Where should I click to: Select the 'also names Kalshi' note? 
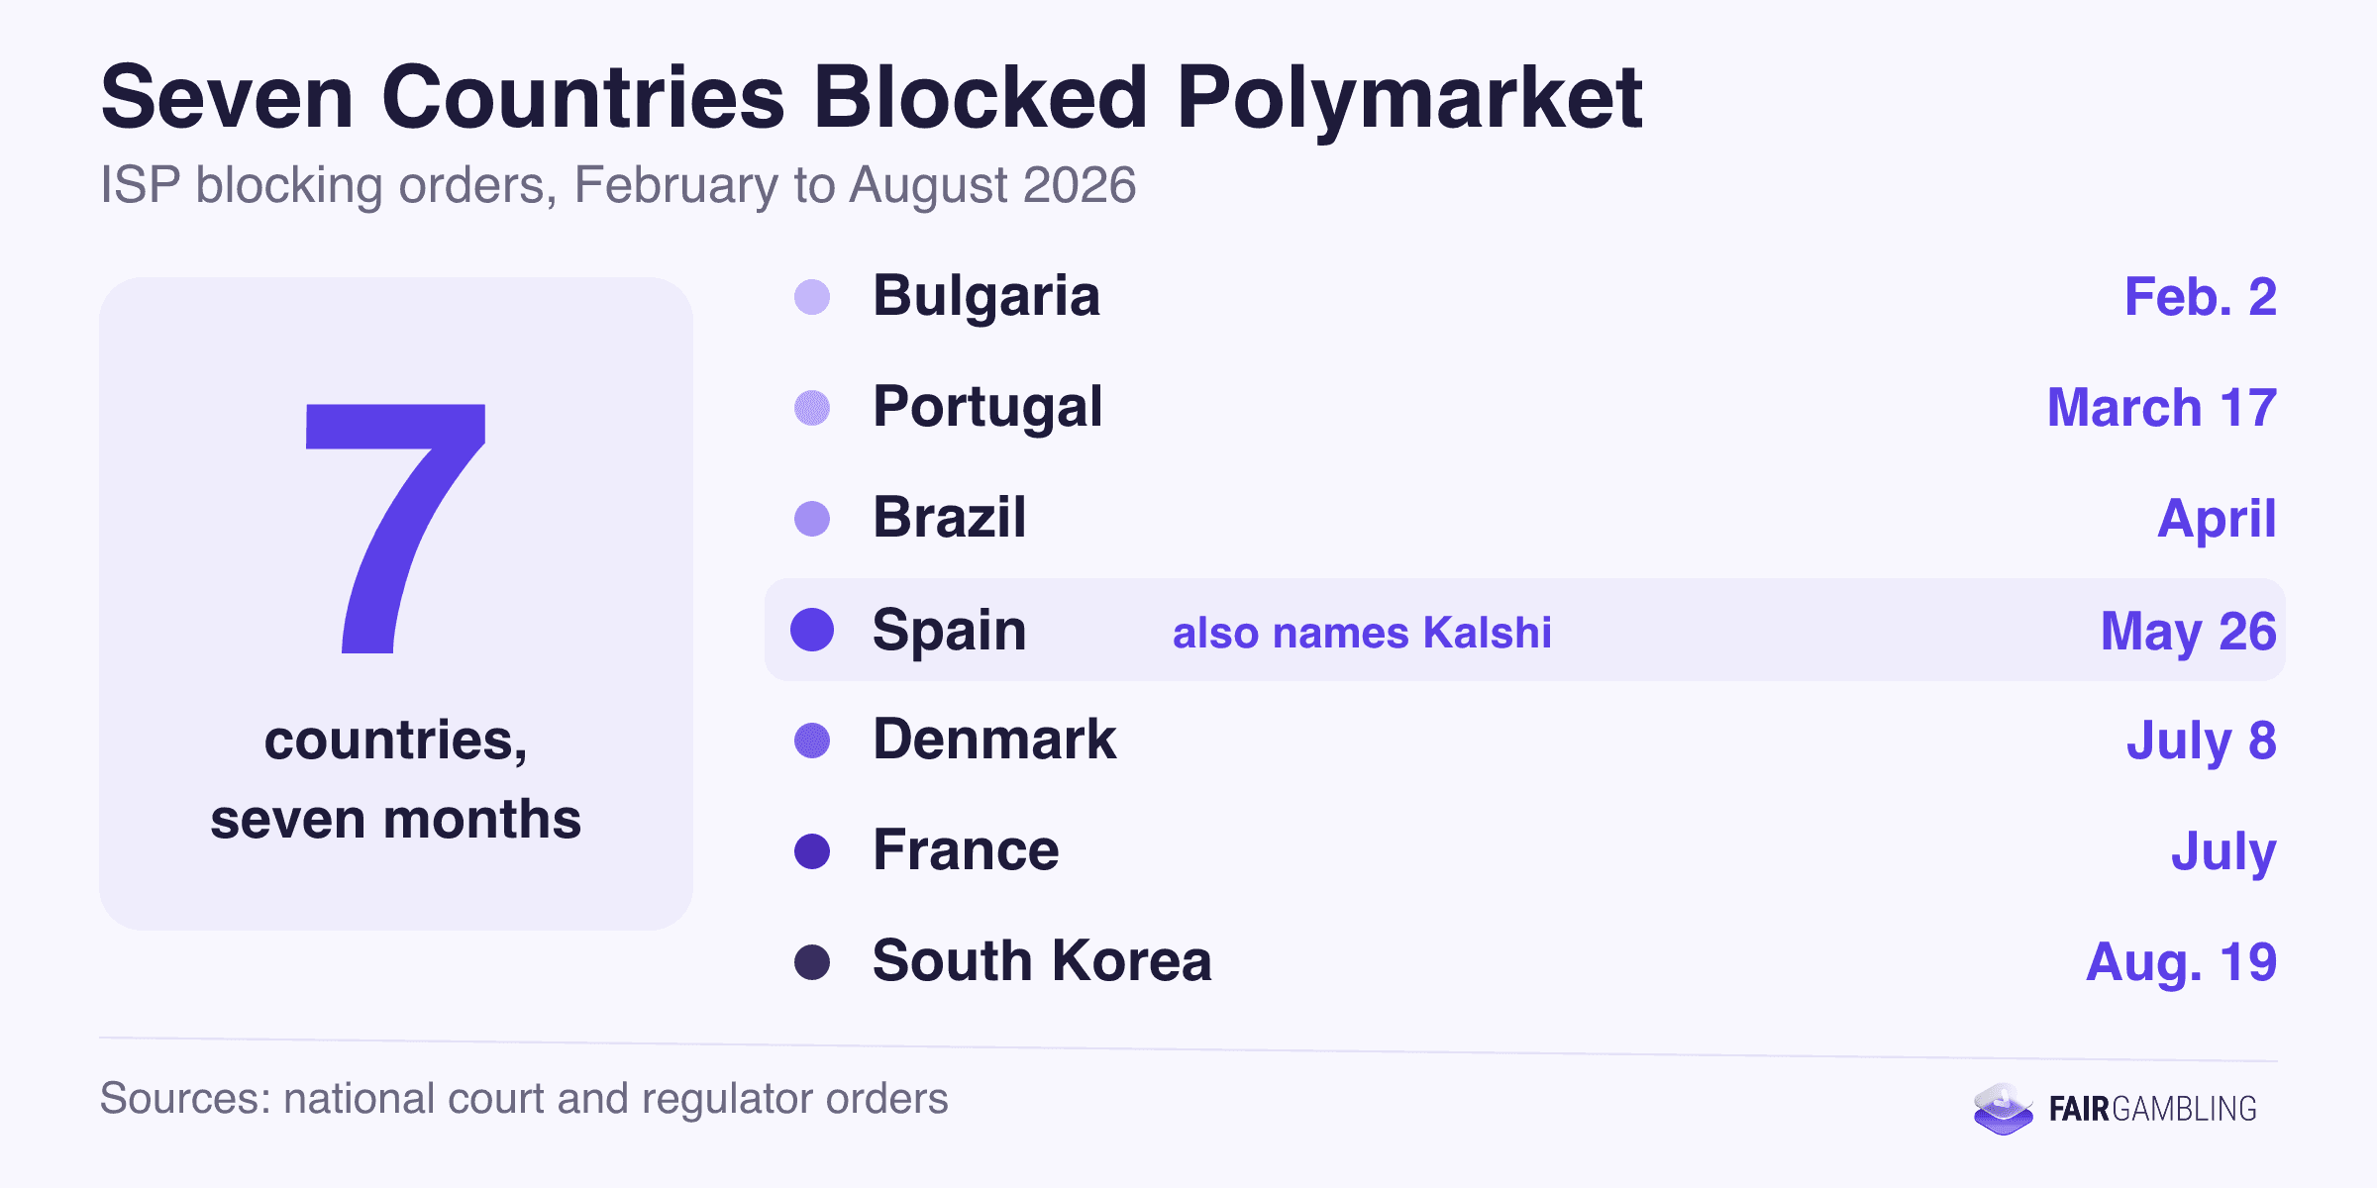[1362, 633]
